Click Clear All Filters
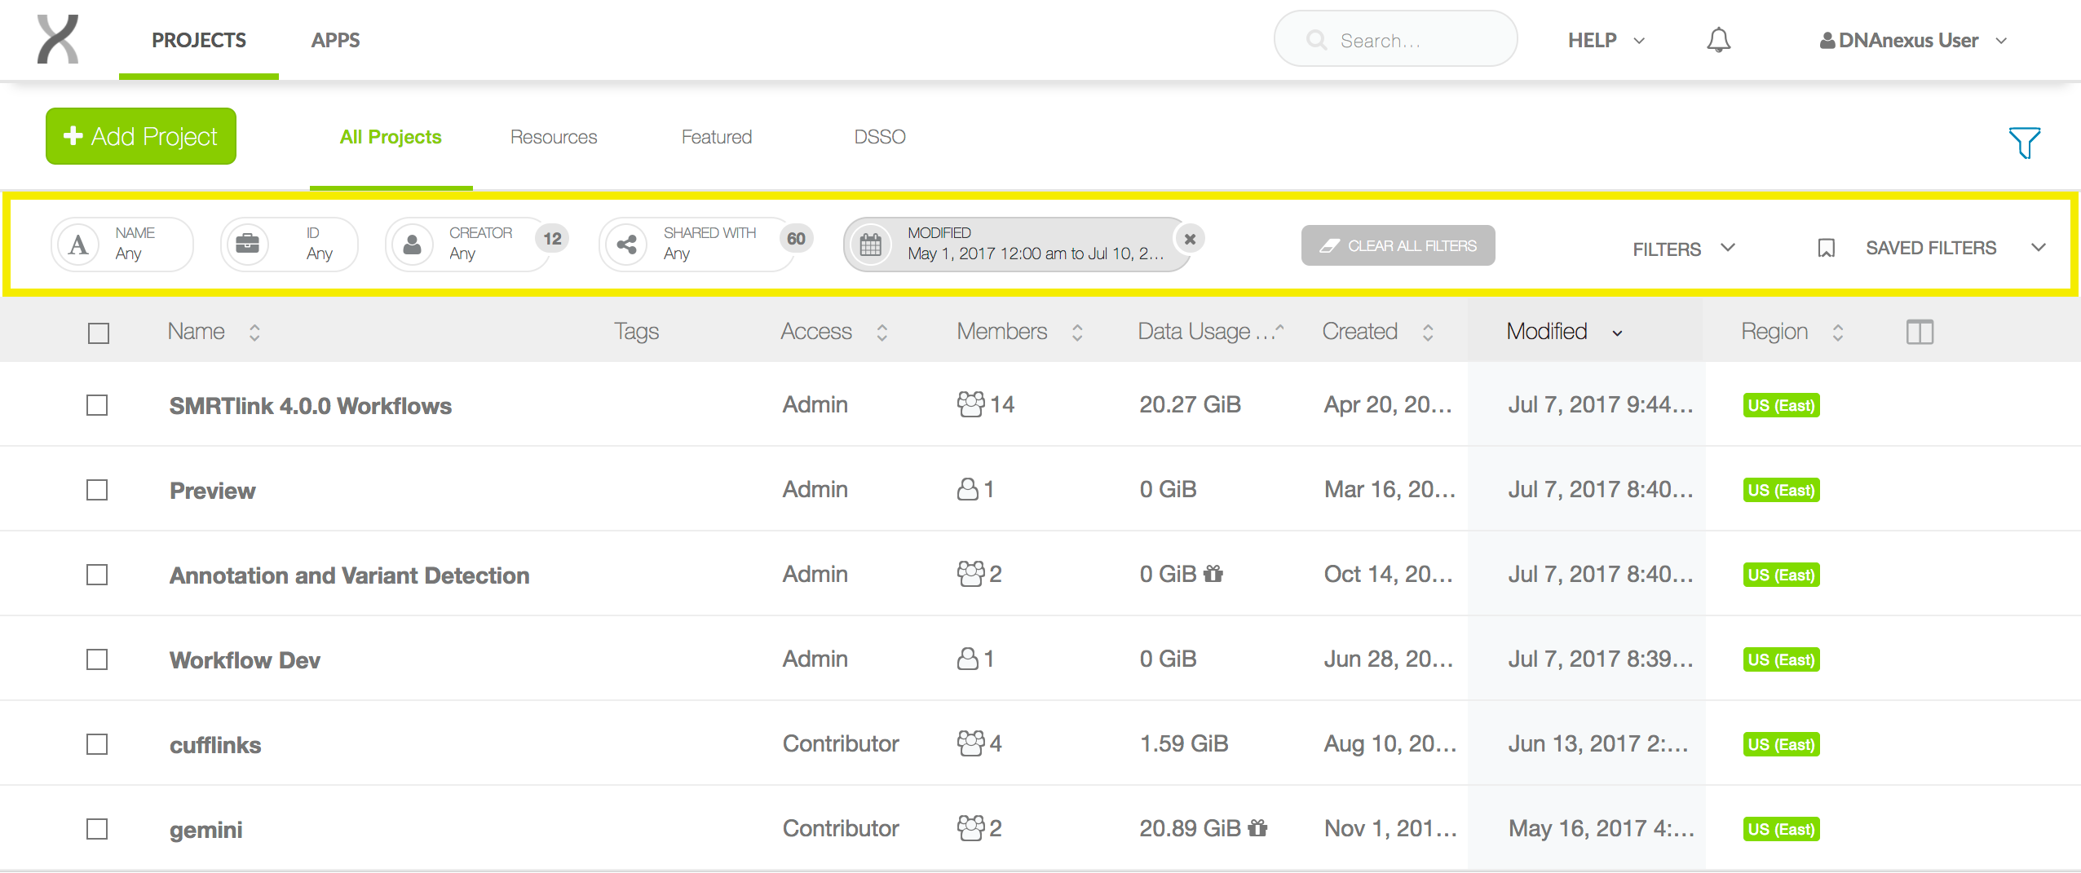 pos(1398,245)
